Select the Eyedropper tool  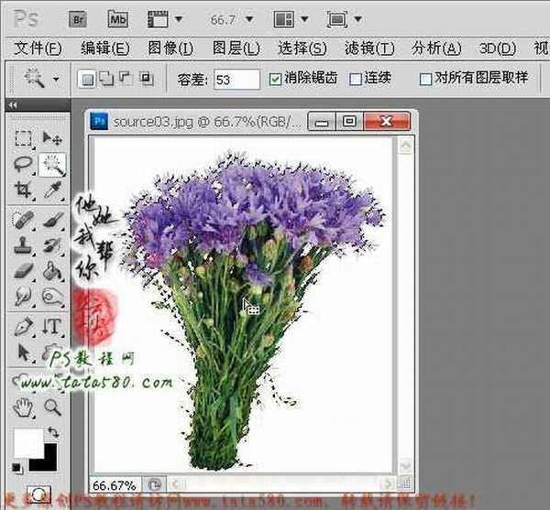52,190
